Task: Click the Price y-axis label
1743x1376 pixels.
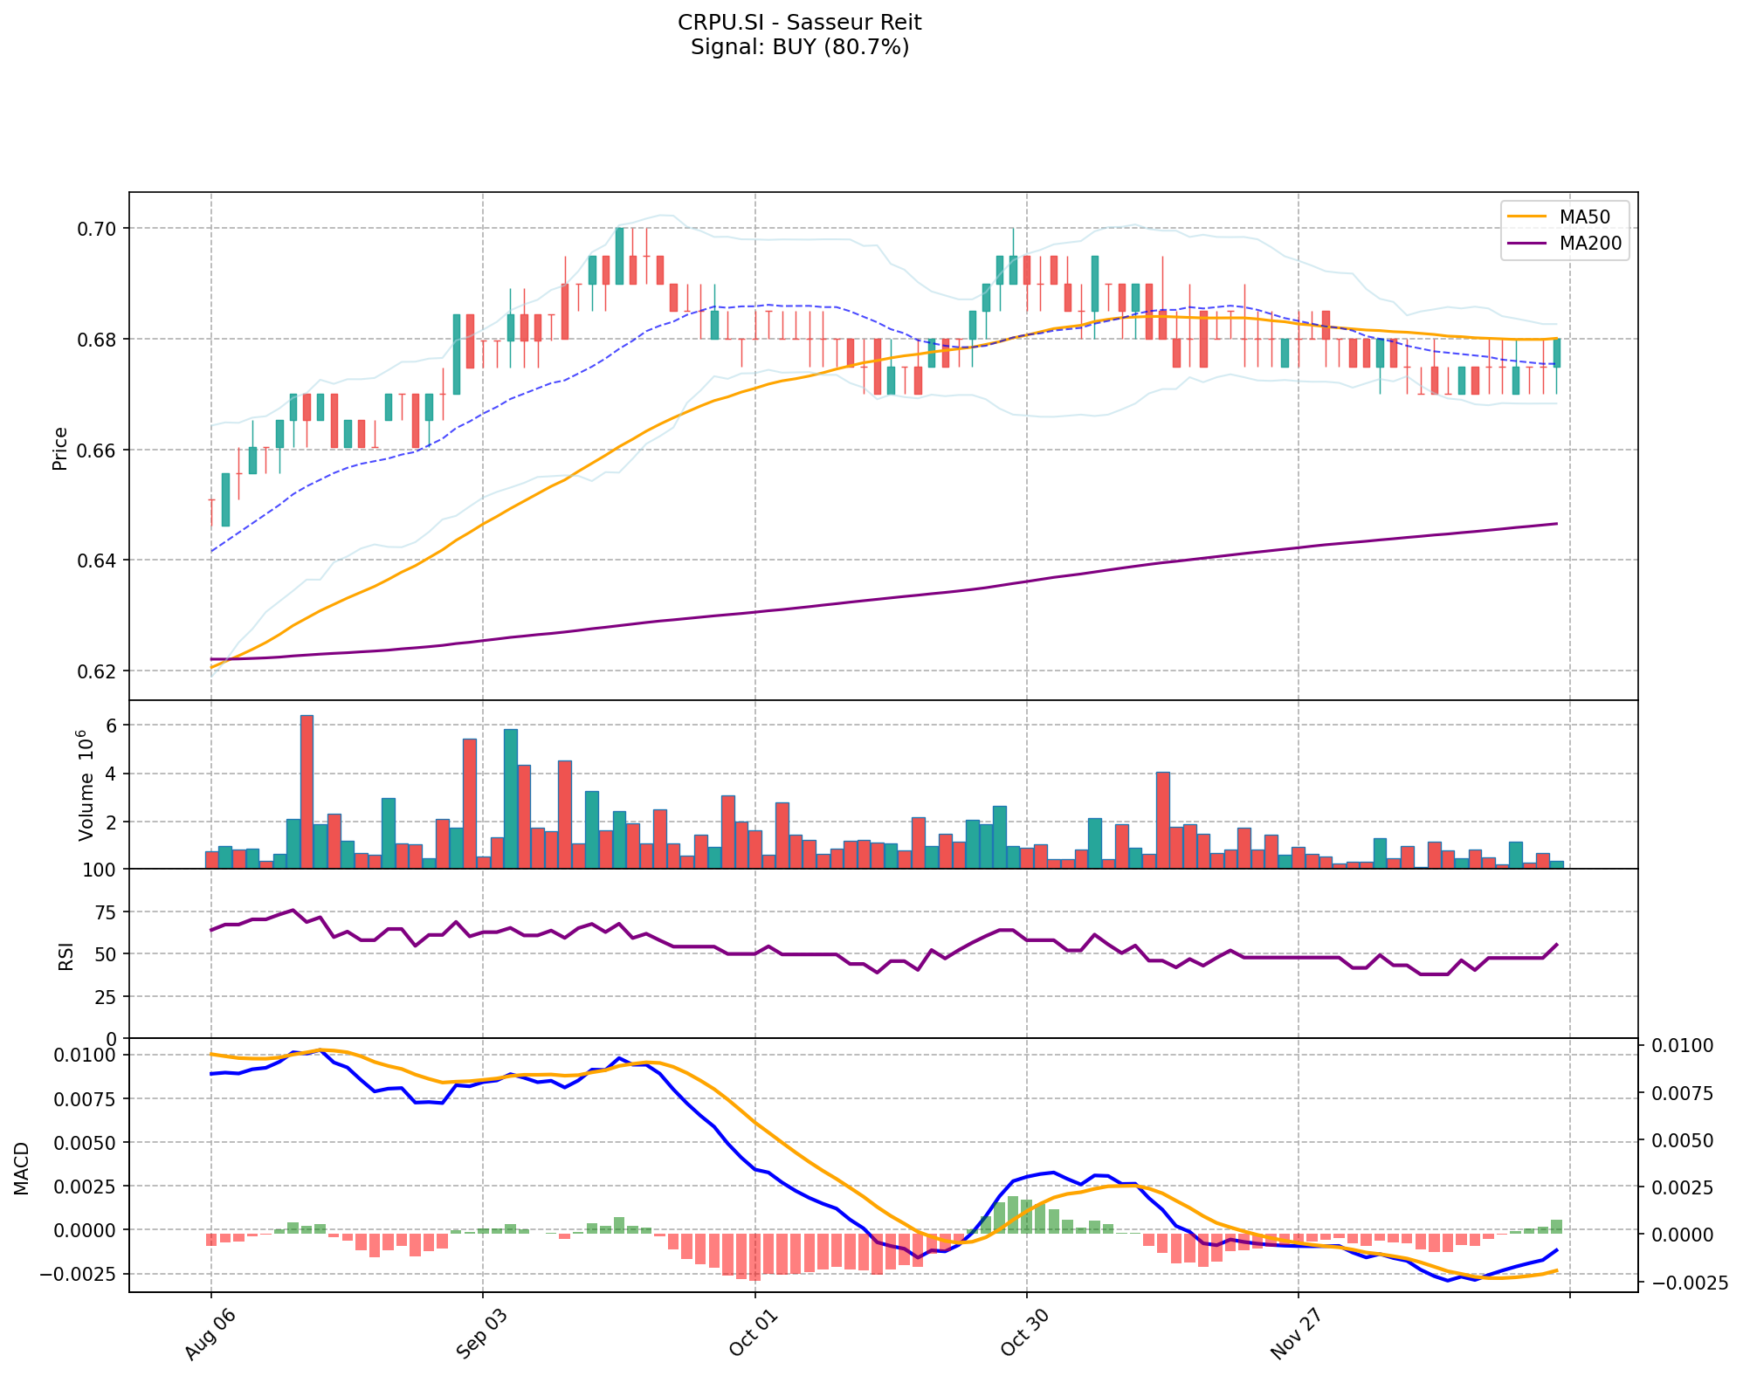Action: click(x=60, y=448)
